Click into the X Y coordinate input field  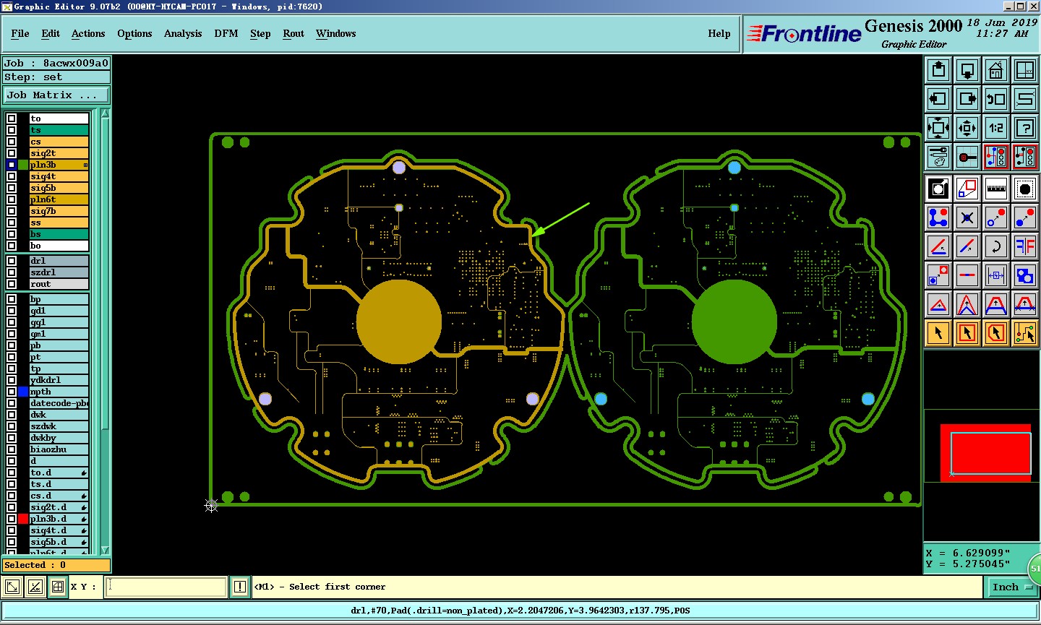pyautogui.click(x=167, y=587)
